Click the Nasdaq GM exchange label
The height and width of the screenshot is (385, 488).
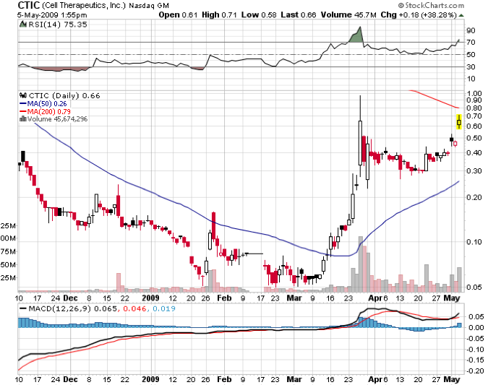click(149, 6)
